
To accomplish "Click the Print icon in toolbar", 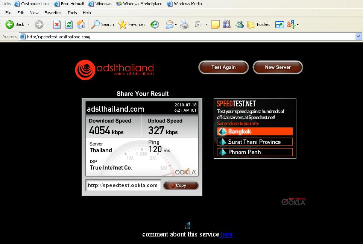I will (x=184, y=24).
